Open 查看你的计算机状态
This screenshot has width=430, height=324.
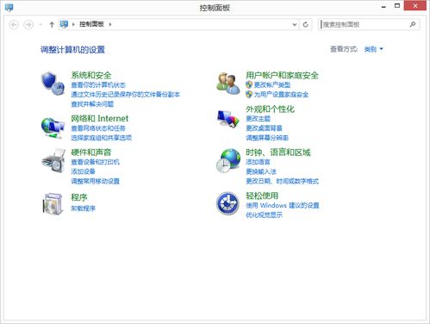pos(98,84)
